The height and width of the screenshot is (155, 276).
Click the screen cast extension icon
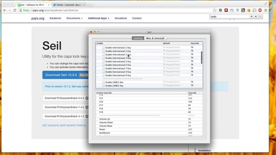click(254, 10)
